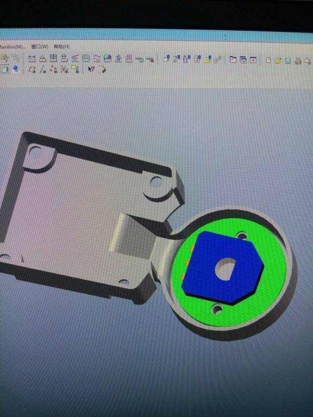Click the yellow-green info icon with blue badge
This screenshot has height=417, width=313.
pos(208,59)
